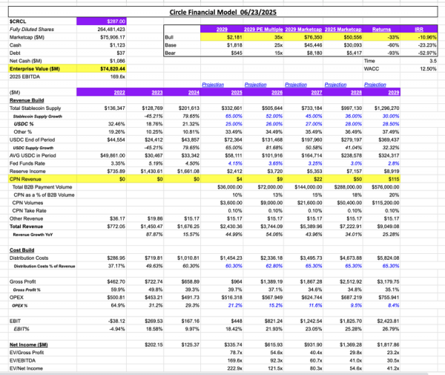Click the Projection link above 2027
The image size is (445, 375).
[295, 85]
